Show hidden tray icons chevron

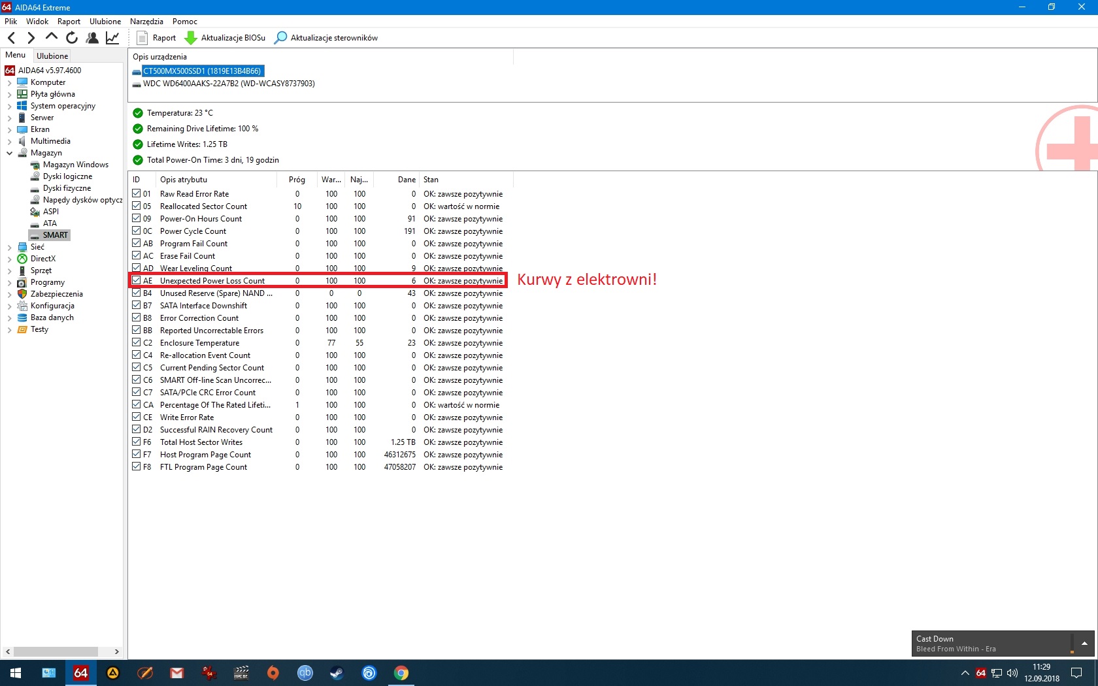point(965,673)
